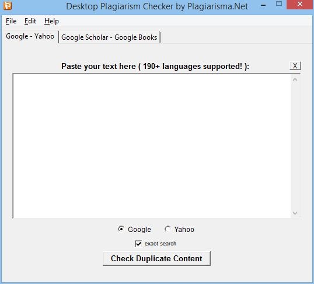
Task: Open the Help menu
Action: point(51,21)
